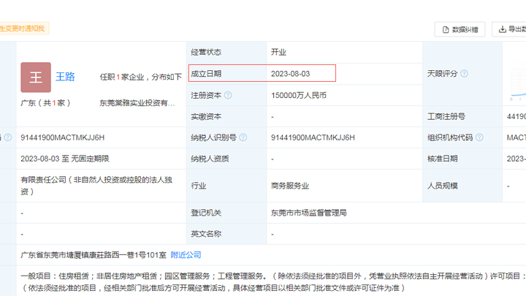
Task: Click the 人员规模 label cell
Action: click(462, 186)
